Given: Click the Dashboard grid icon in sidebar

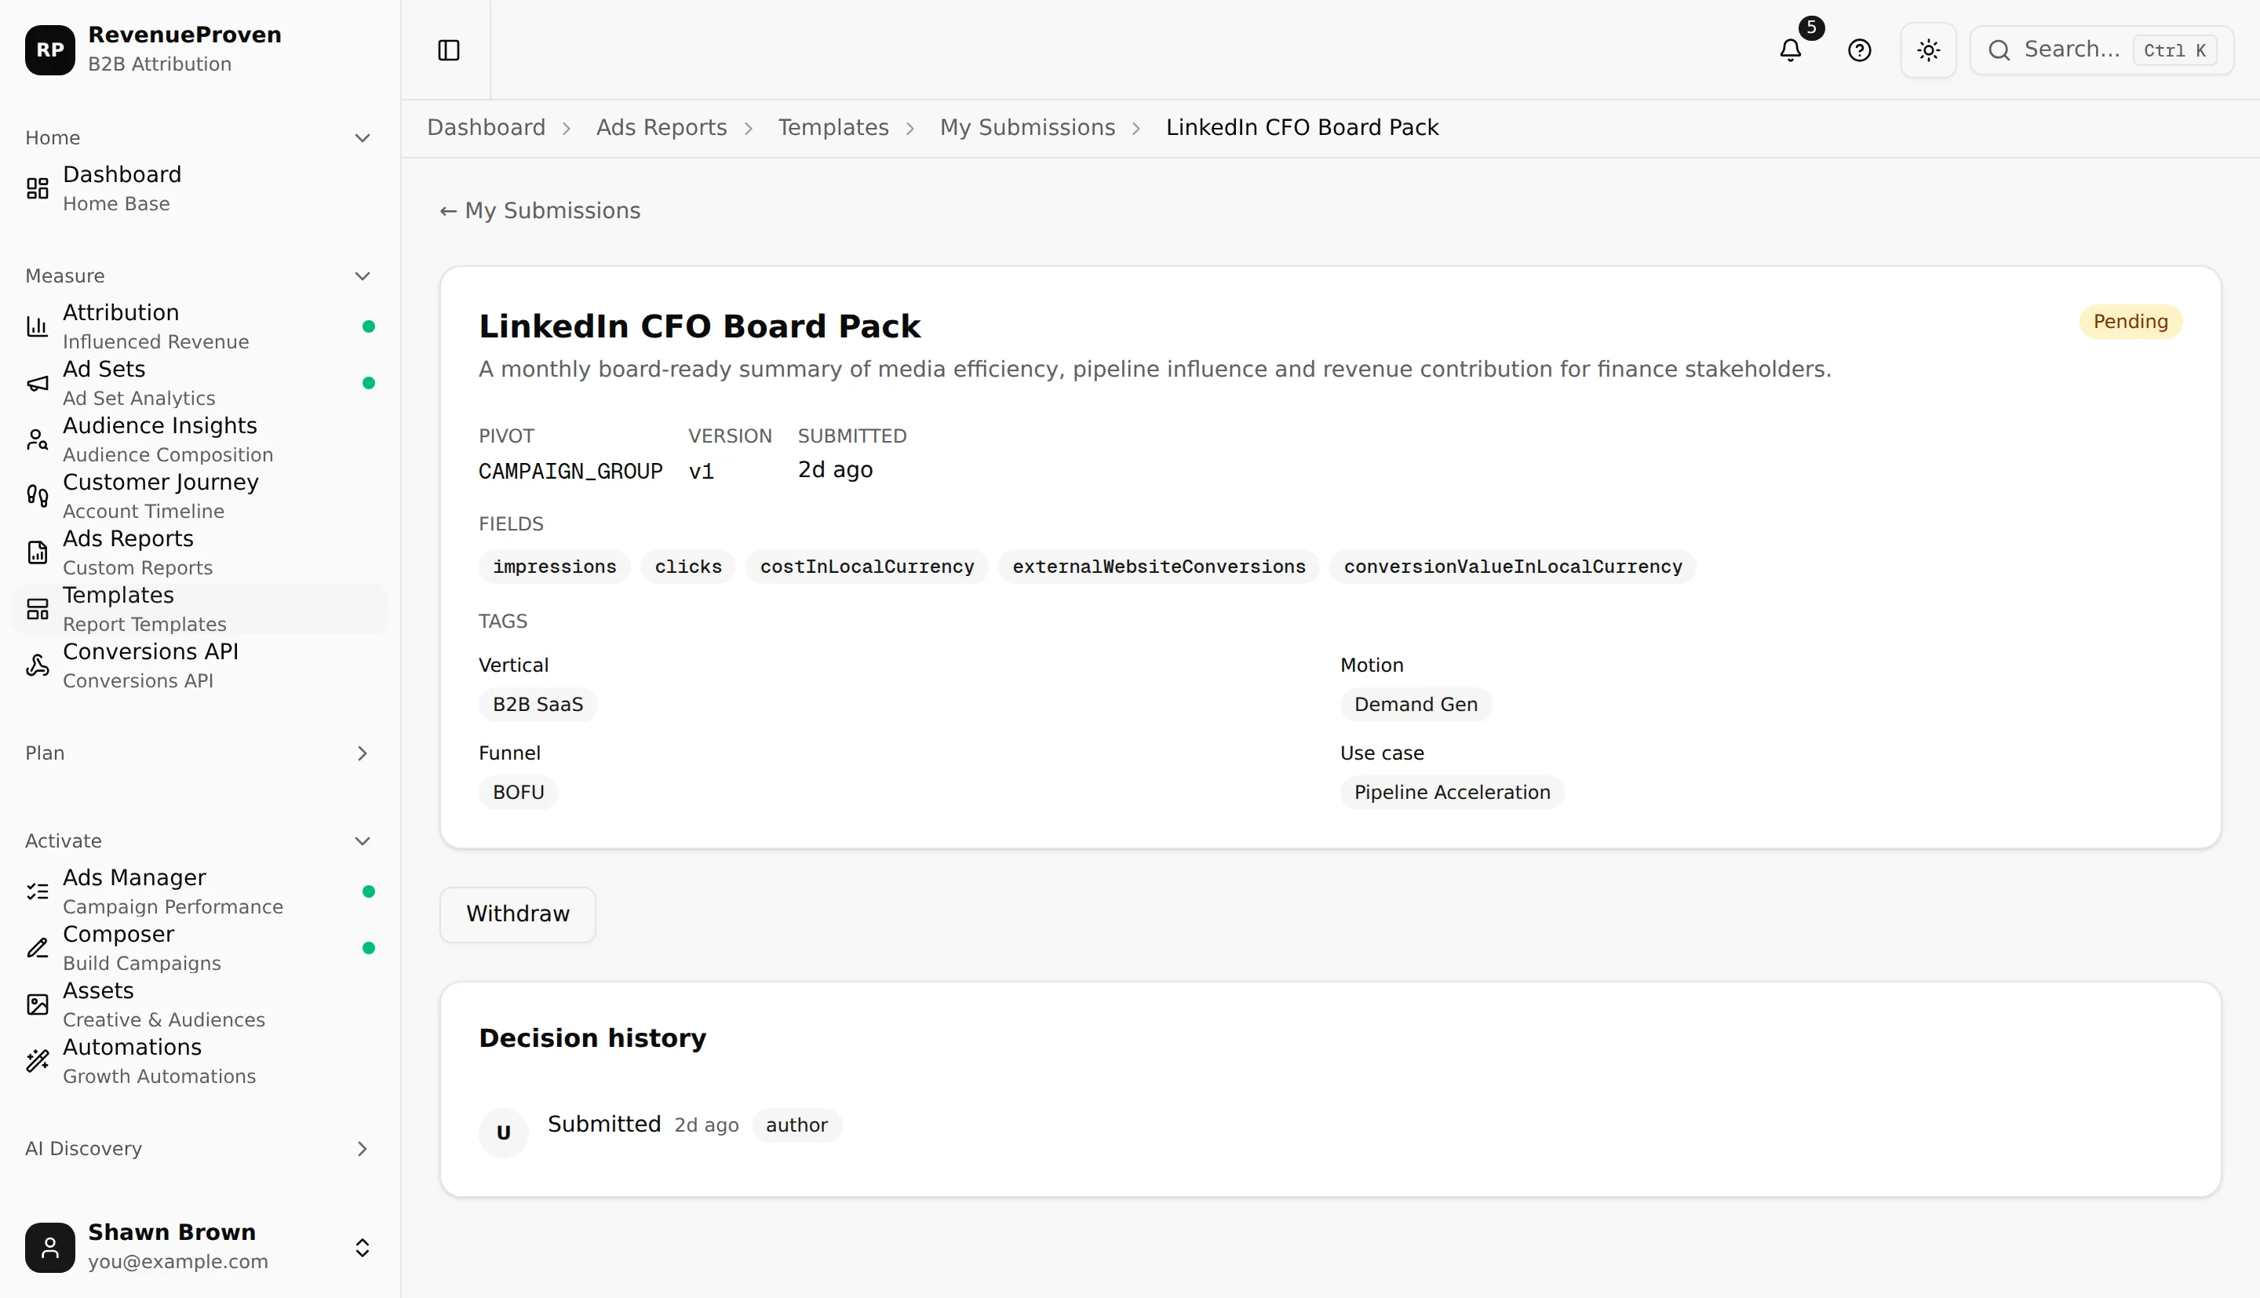Looking at the screenshot, I should point(38,188).
